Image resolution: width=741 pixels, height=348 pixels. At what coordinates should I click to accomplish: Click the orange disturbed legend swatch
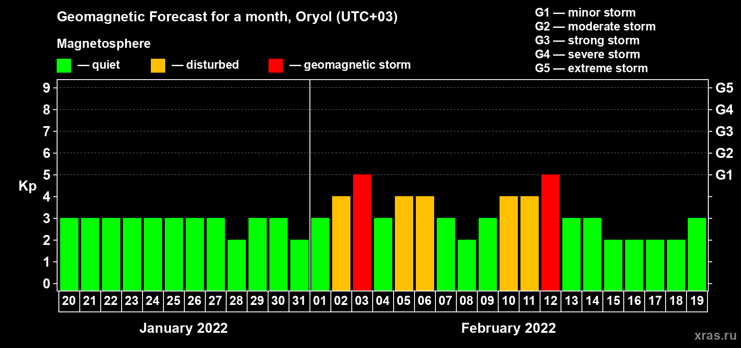tap(158, 66)
